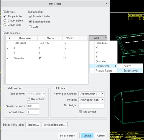Expand the Parameters submenu arrow
Image resolution: width=144 pixels, height=140 pixels.
tap(116, 66)
